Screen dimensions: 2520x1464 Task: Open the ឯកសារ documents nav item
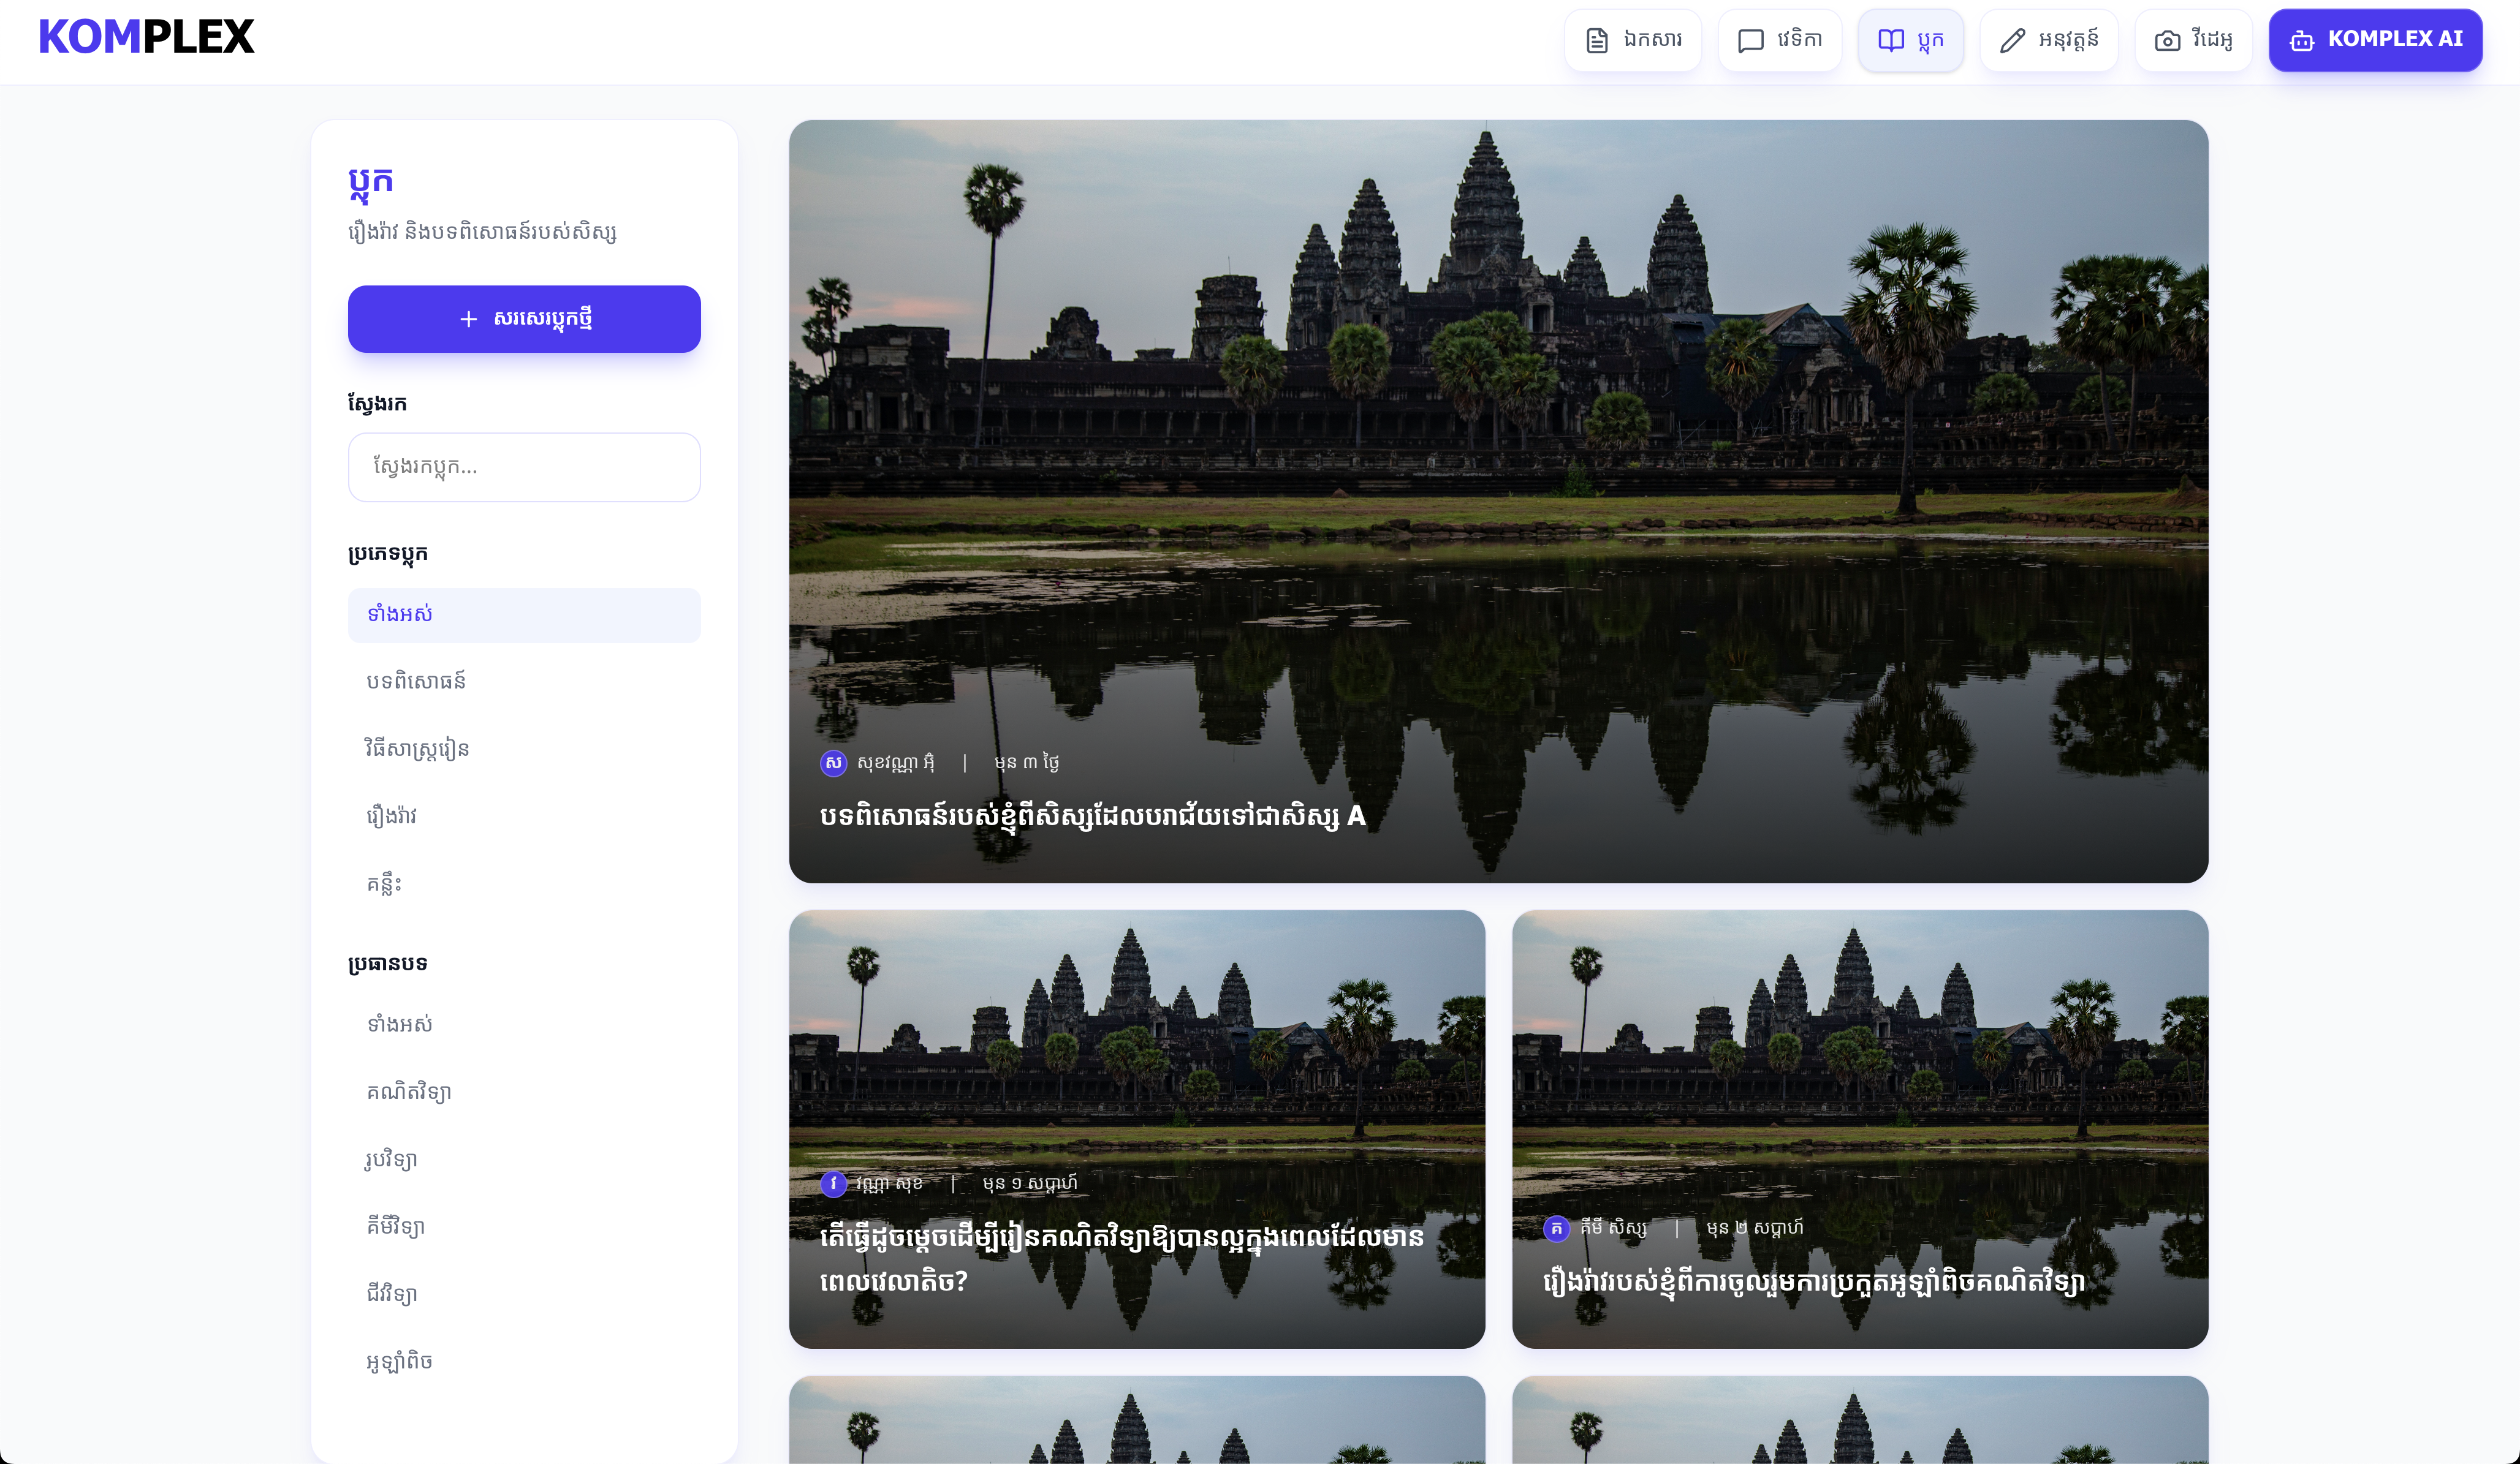pos(1633,40)
